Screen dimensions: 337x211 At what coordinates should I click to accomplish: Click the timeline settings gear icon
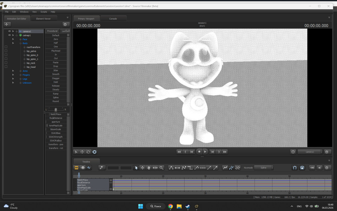pos(327,168)
